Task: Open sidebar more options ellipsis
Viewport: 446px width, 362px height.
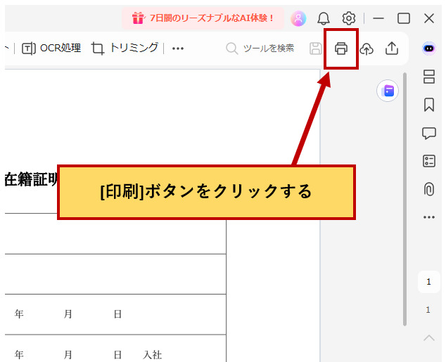Action: click(429, 217)
